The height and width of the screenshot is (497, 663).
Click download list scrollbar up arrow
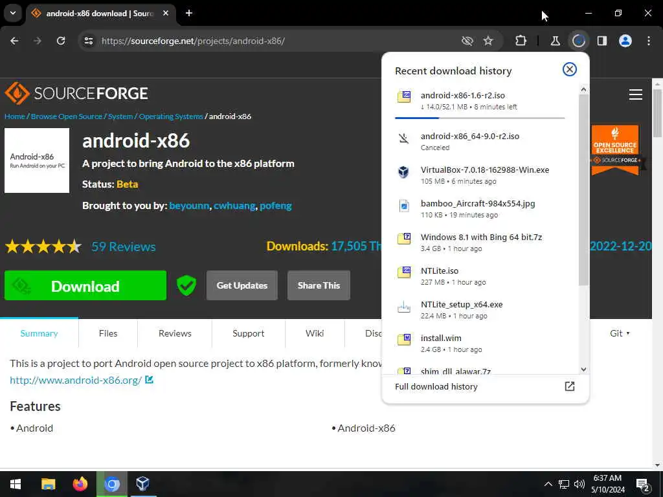(x=583, y=89)
